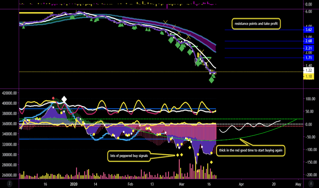This screenshot has height=188, width=319.
Task: Click the May label on the time axis
Action: (x=298, y=184)
